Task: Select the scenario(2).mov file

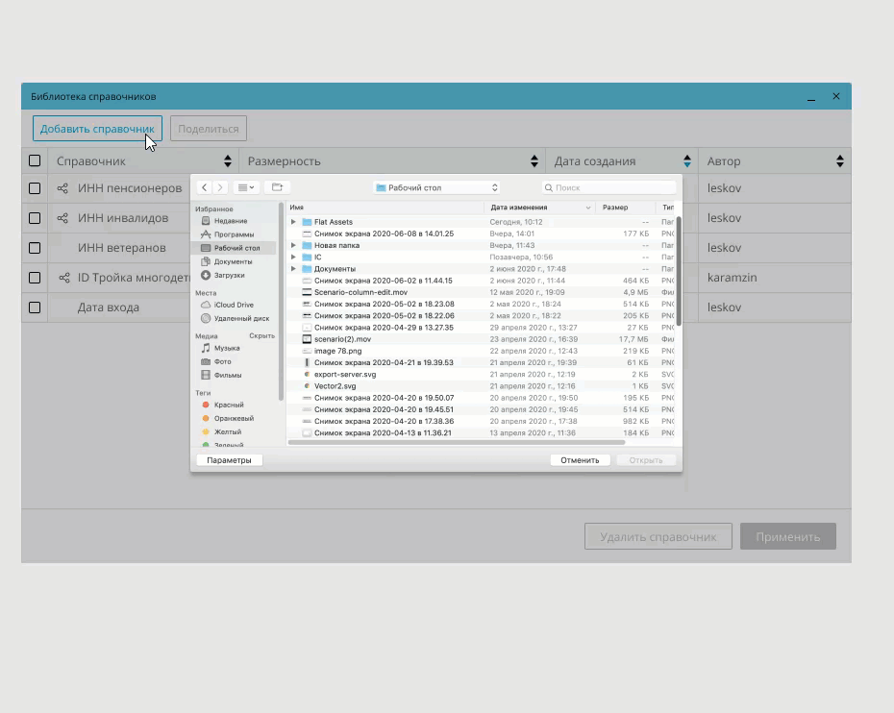Action: (342, 339)
